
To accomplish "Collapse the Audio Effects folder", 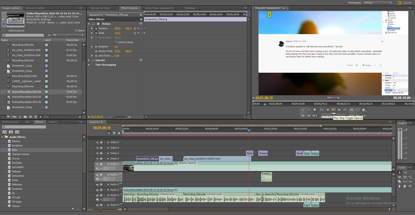I will tap(2, 137).
